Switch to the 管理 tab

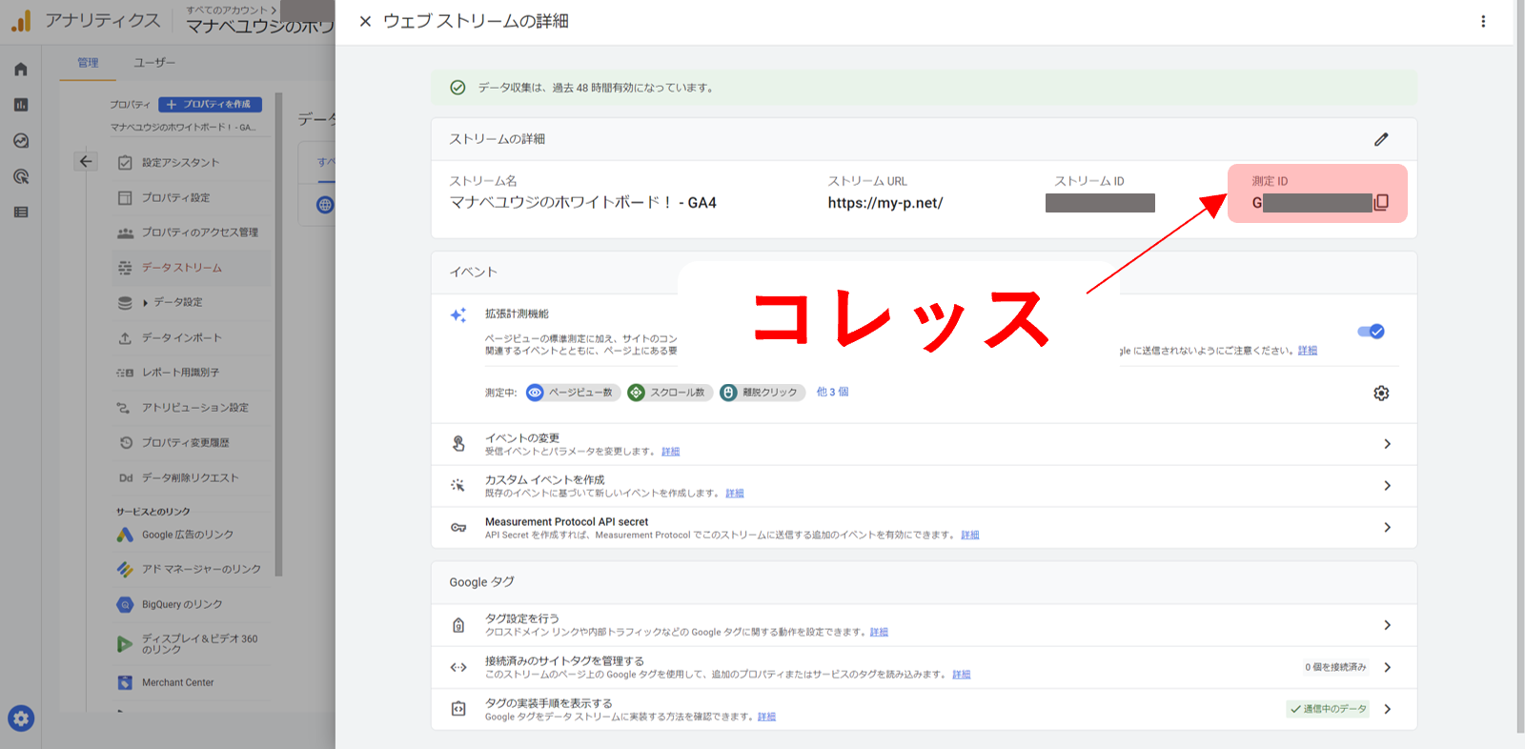88,63
